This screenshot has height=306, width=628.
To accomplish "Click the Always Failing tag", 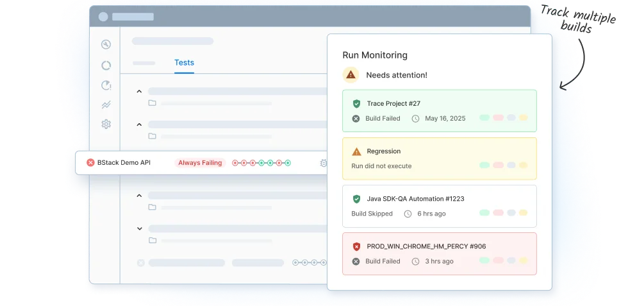I will pyautogui.click(x=200, y=163).
